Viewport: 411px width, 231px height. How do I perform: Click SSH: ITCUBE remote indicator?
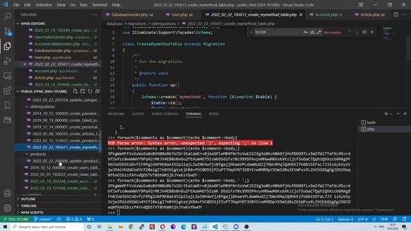pyautogui.click(x=15, y=219)
